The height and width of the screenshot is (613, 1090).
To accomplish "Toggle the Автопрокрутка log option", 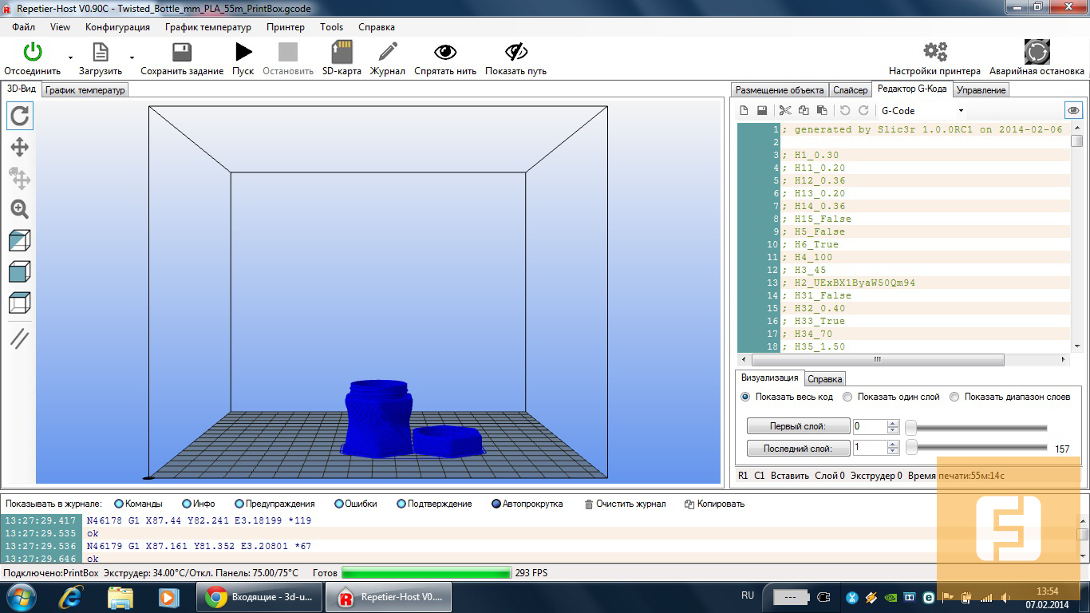I will coord(496,504).
